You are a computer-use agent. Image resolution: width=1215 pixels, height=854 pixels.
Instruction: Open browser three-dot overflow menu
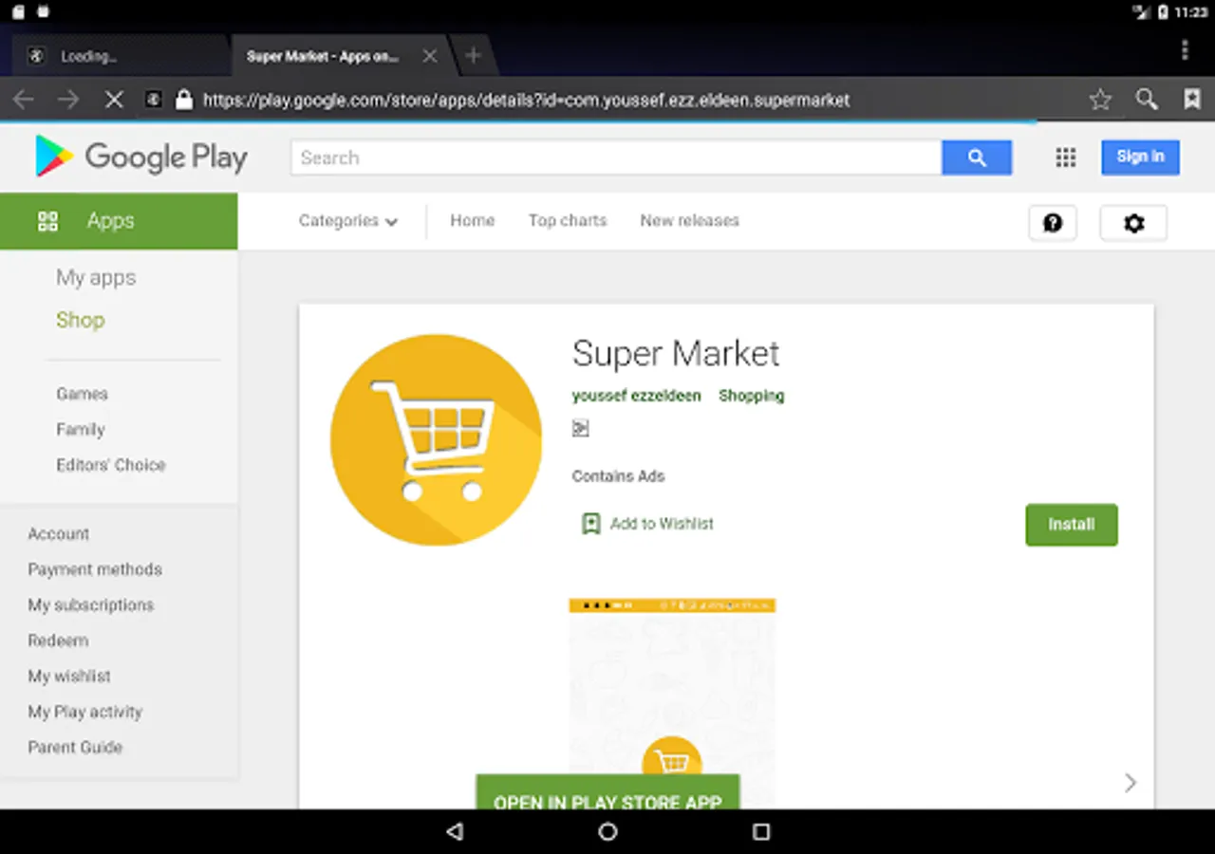(x=1185, y=49)
